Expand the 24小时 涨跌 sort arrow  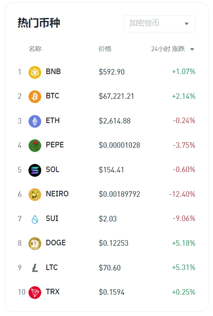(x=192, y=49)
